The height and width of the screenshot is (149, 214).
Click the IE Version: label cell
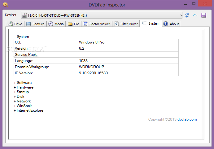click(46, 73)
